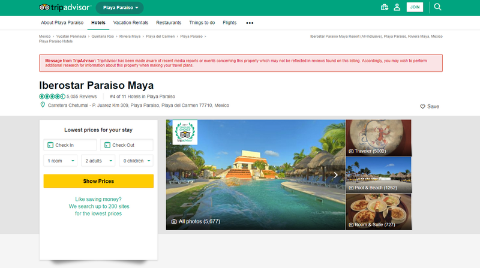480x268 pixels.
Task: Open the Flights tab
Action: click(230, 23)
